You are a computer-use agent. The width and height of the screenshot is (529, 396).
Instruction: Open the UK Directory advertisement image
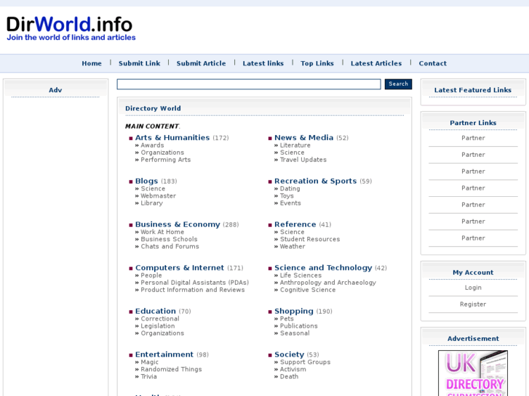[473, 373]
